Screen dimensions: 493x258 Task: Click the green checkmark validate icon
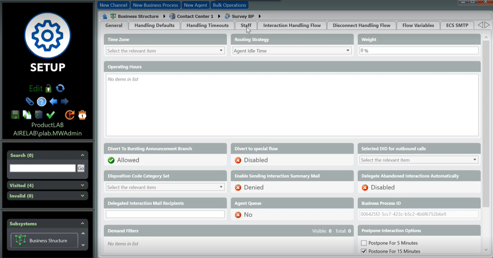pyautogui.click(x=51, y=115)
